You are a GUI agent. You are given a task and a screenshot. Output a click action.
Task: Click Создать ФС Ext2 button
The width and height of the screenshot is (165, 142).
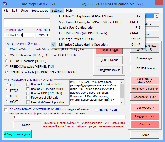coord(145,97)
